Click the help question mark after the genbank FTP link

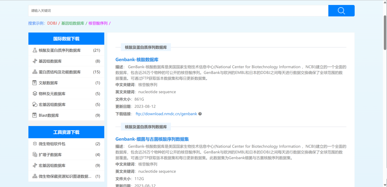(x=200, y=114)
